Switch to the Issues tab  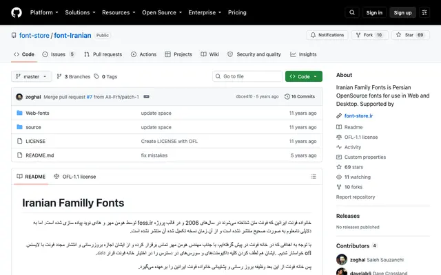coord(59,54)
